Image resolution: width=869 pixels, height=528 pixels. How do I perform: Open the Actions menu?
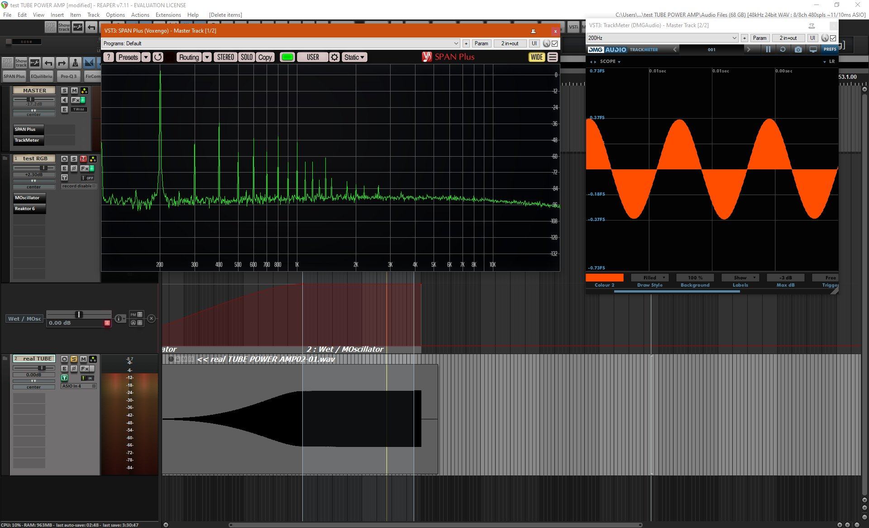click(x=140, y=14)
